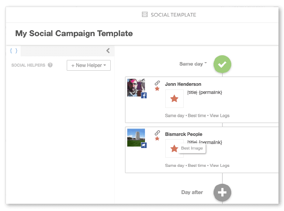
Task: Click link icon on Jonn Henderson post
Action: [157, 83]
